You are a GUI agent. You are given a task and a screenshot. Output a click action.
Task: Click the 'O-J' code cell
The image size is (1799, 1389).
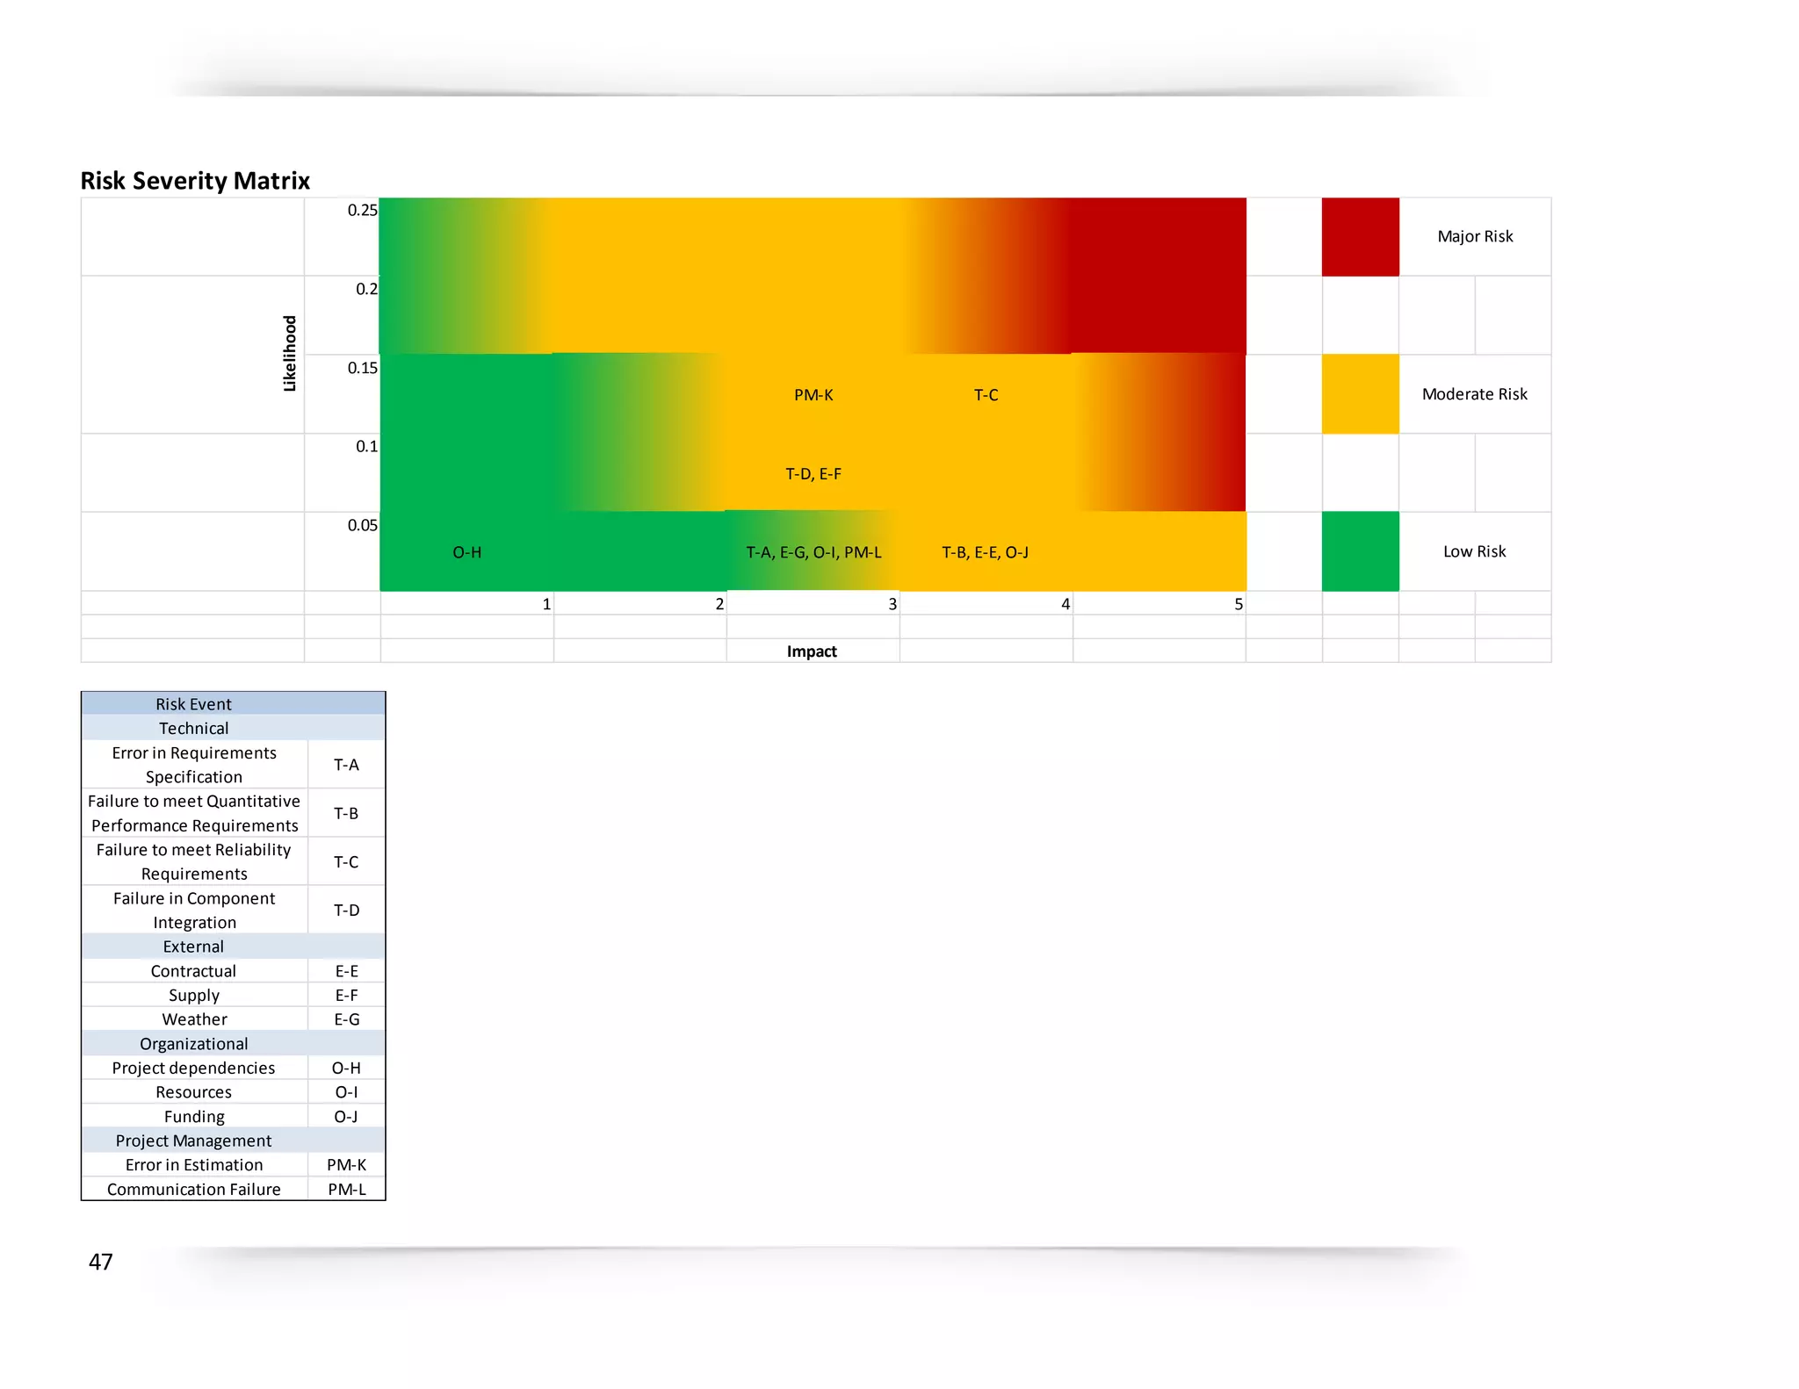pyautogui.click(x=346, y=1117)
